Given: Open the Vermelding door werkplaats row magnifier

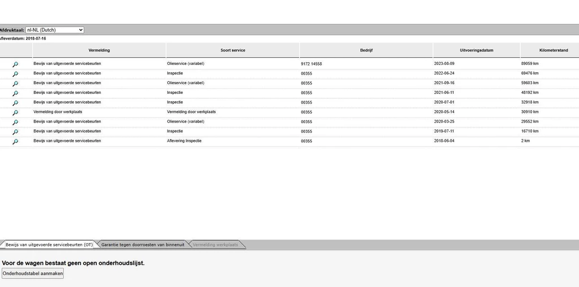Looking at the screenshot, I should 15,112.
